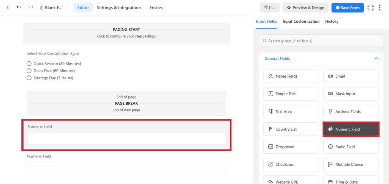
Task: Click the Address Fields pin icon
Action: coord(330,112)
